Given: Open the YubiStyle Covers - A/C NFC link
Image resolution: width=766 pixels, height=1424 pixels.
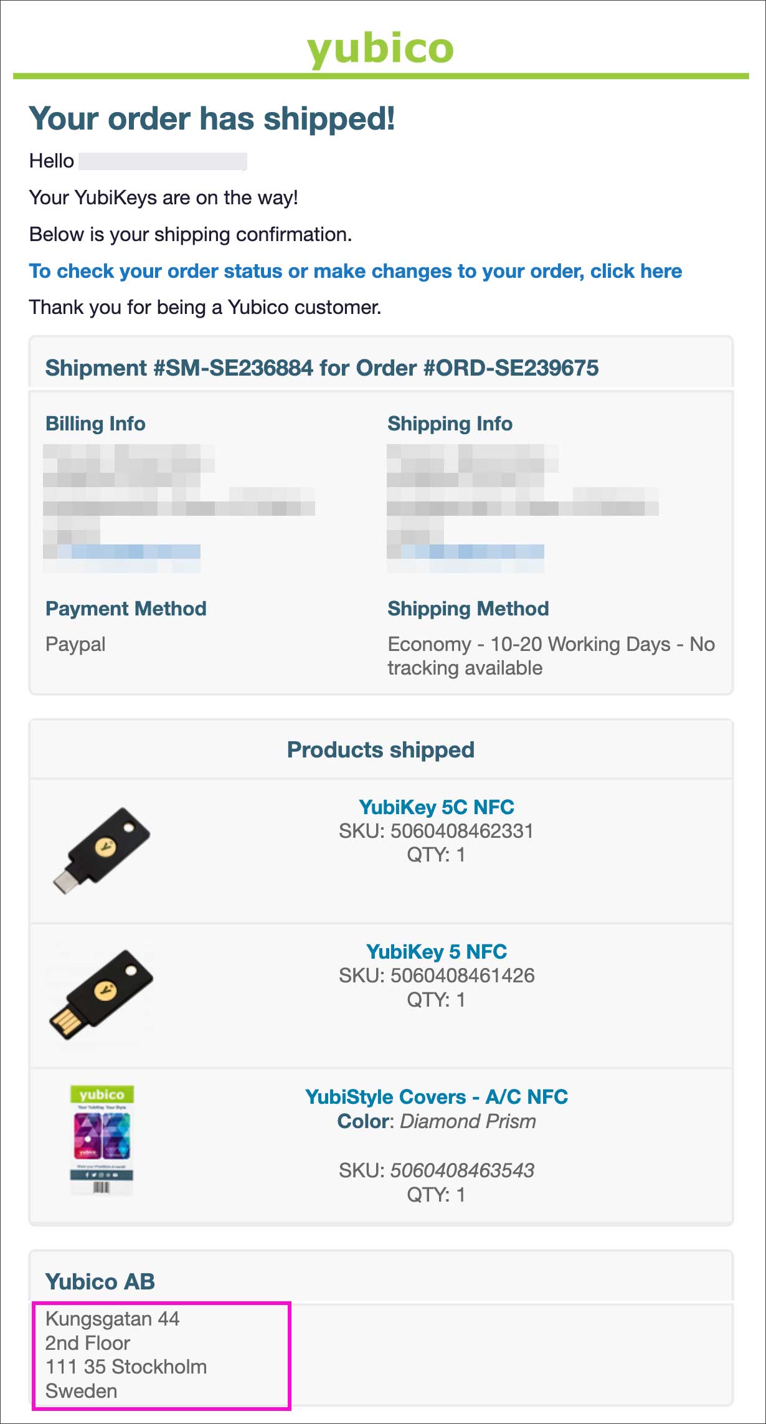Looking at the screenshot, I should click(x=436, y=1096).
